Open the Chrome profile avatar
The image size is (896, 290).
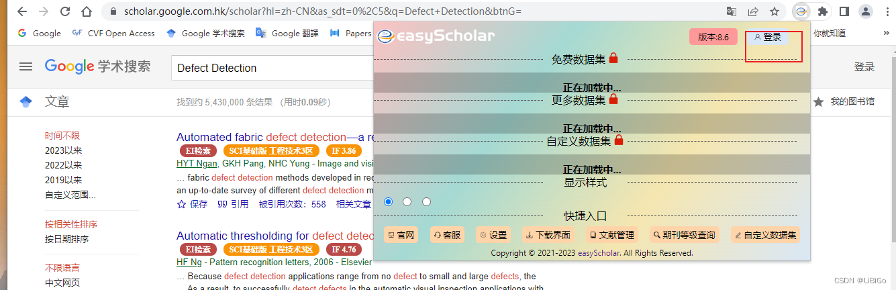click(x=866, y=11)
